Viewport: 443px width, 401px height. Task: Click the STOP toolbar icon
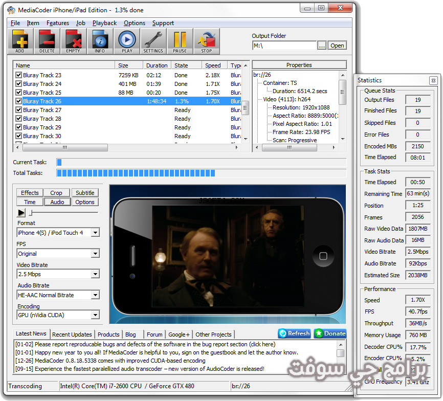tap(207, 41)
